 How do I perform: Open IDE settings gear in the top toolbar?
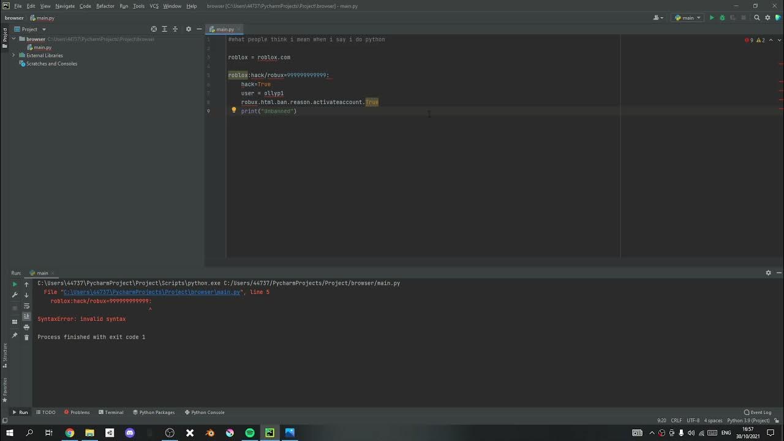(767, 18)
